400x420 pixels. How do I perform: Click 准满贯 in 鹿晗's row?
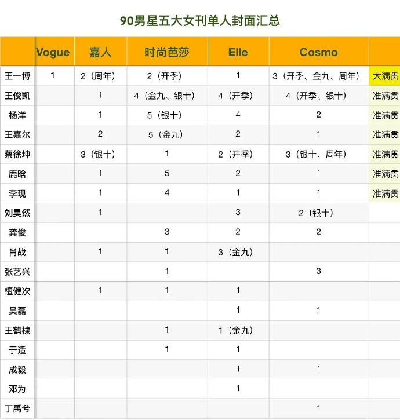pos(385,174)
